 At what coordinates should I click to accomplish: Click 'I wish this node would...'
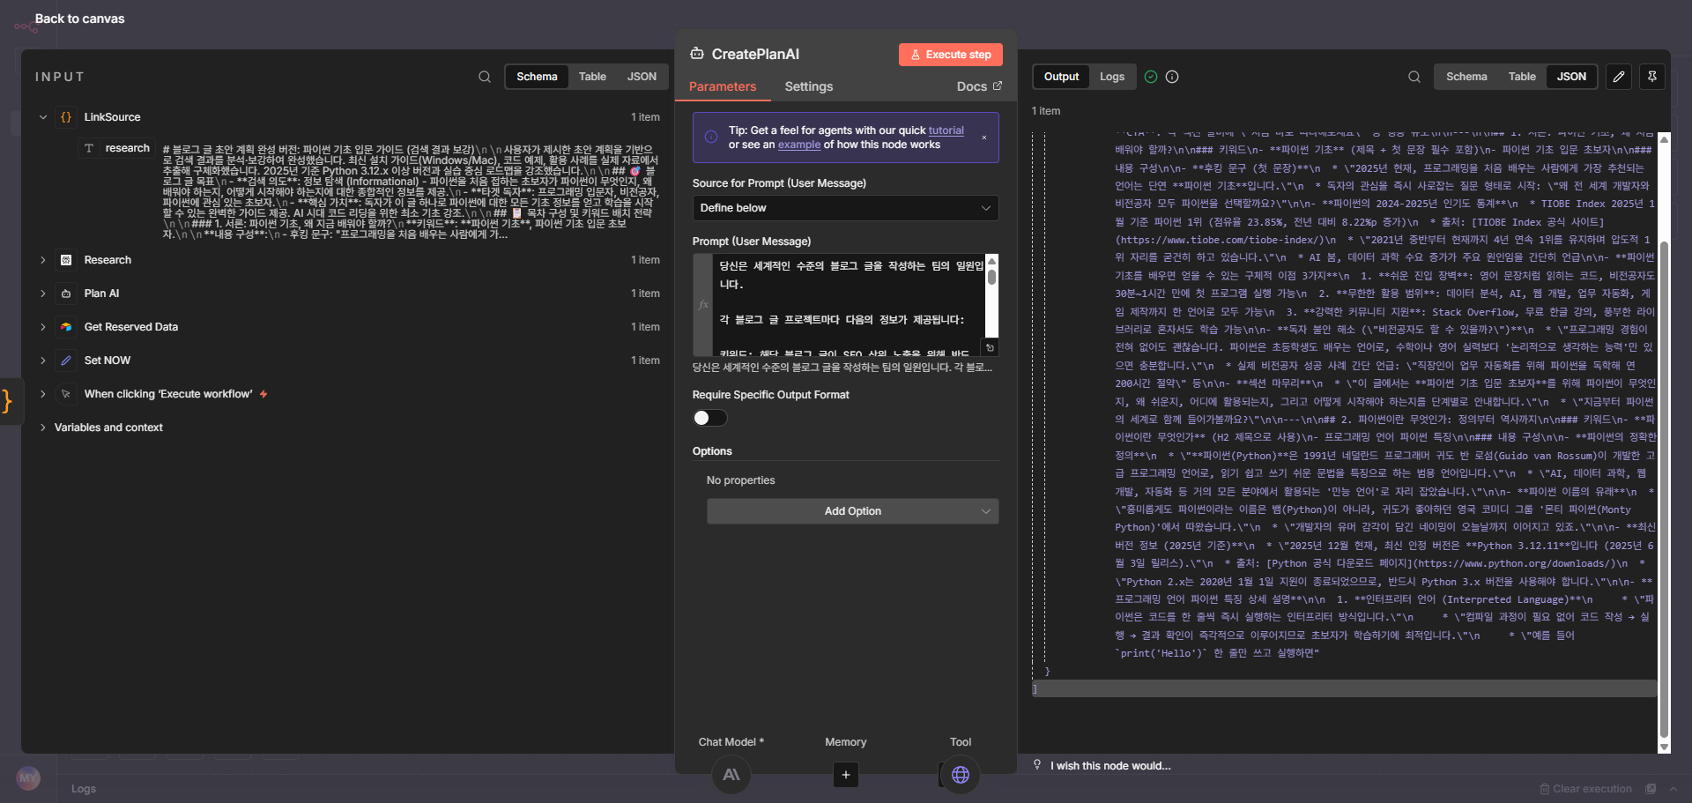tap(1110, 766)
